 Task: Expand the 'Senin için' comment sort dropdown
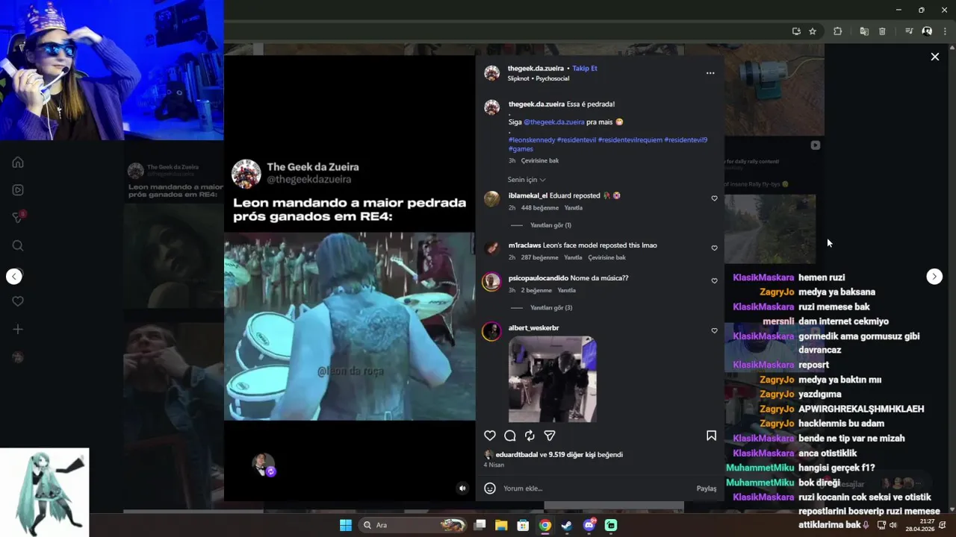click(x=527, y=180)
